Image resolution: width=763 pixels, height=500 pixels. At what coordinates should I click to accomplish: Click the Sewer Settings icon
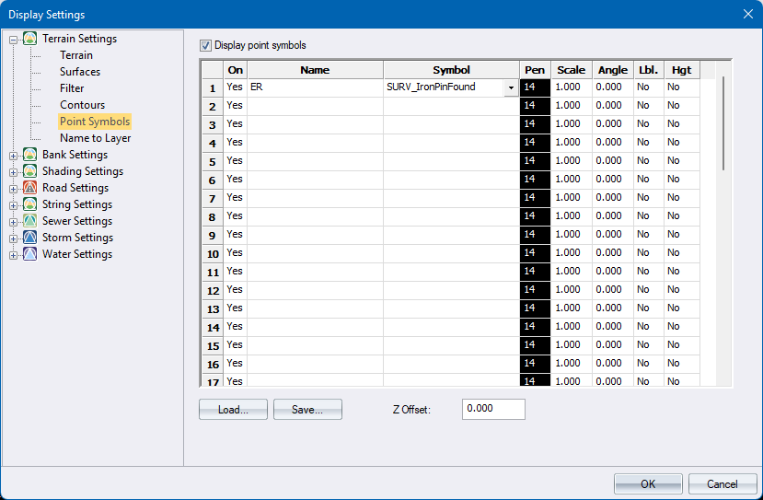point(30,221)
